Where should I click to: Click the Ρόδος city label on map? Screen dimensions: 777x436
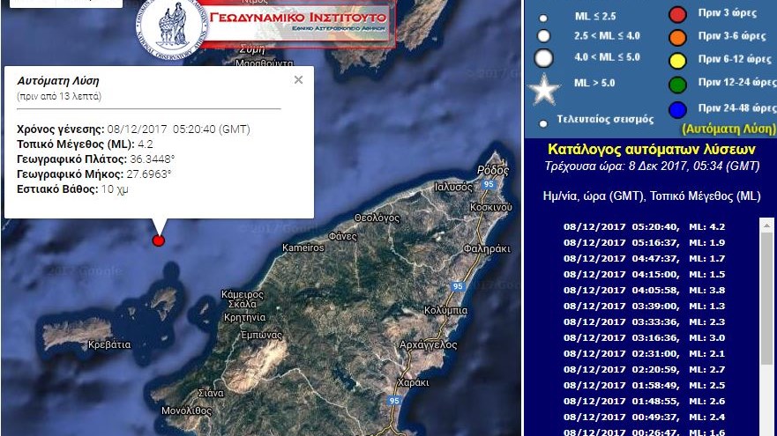click(x=493, y=170)
